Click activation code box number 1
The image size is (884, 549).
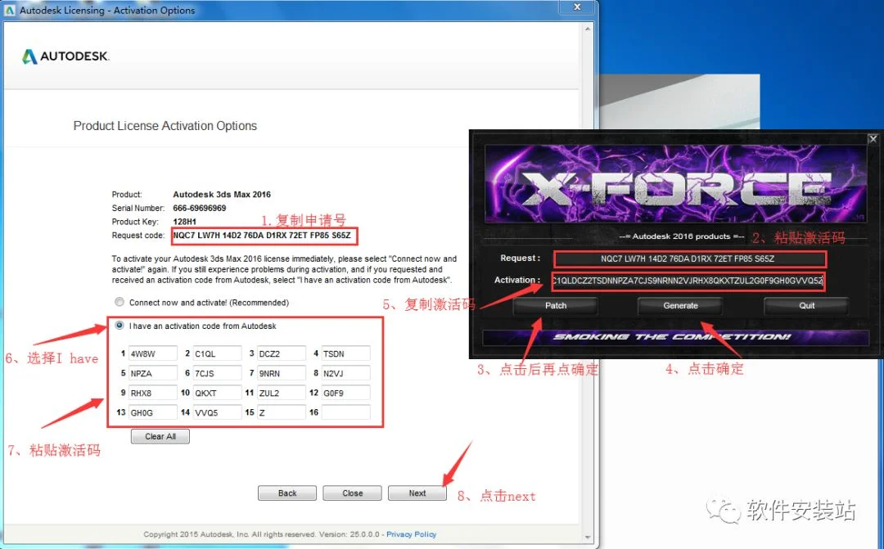153,353
